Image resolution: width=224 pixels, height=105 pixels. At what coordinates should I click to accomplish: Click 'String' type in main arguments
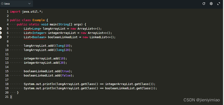[63, 25]
